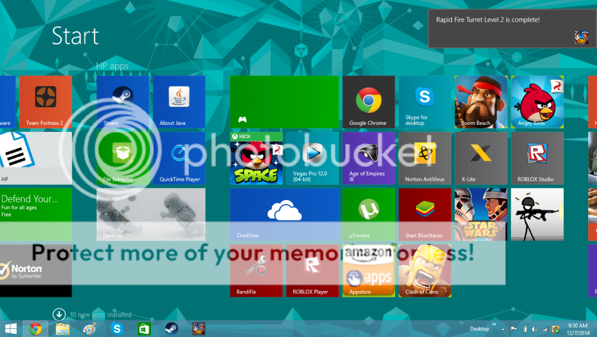The width and height of the screenshot is (597, 337).
Task: Open the Desktop thumbnail tile
Action: click(x=150, y=214)
